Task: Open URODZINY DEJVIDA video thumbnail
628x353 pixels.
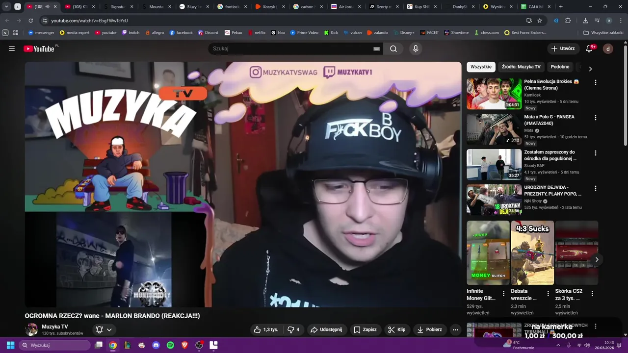Action: tap(494, 200)
